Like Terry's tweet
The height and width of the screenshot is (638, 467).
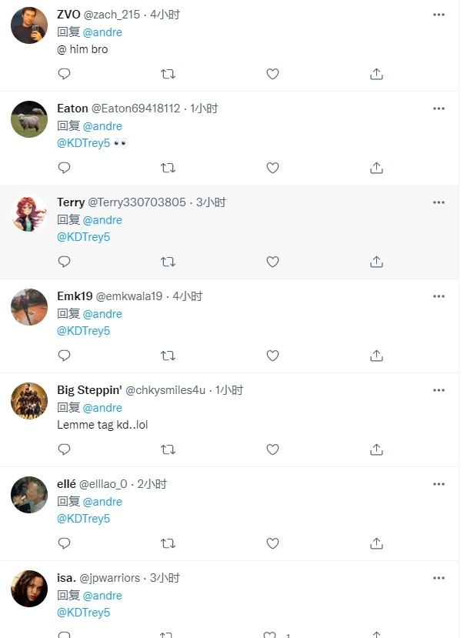coord(272,262)
